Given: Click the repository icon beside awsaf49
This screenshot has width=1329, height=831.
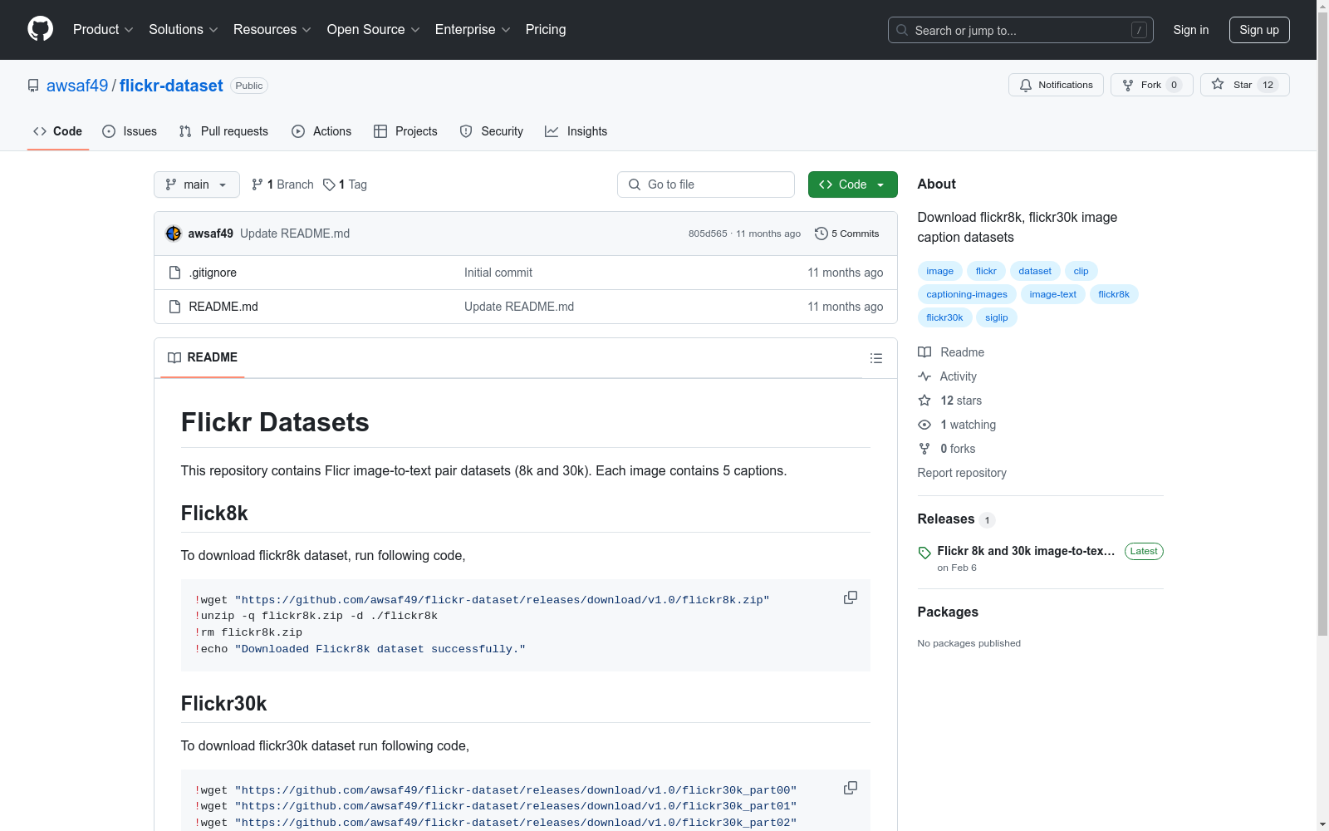Looking at the screenshot, I should coord(33,86).
